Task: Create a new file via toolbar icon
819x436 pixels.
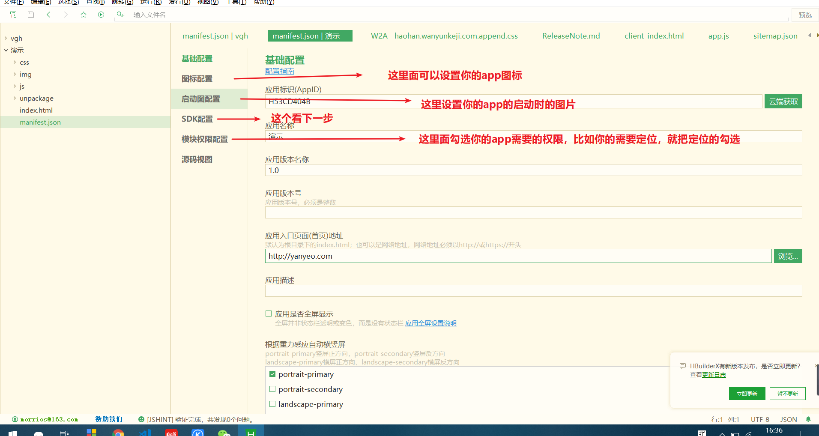Action: (x=13, y=14)
